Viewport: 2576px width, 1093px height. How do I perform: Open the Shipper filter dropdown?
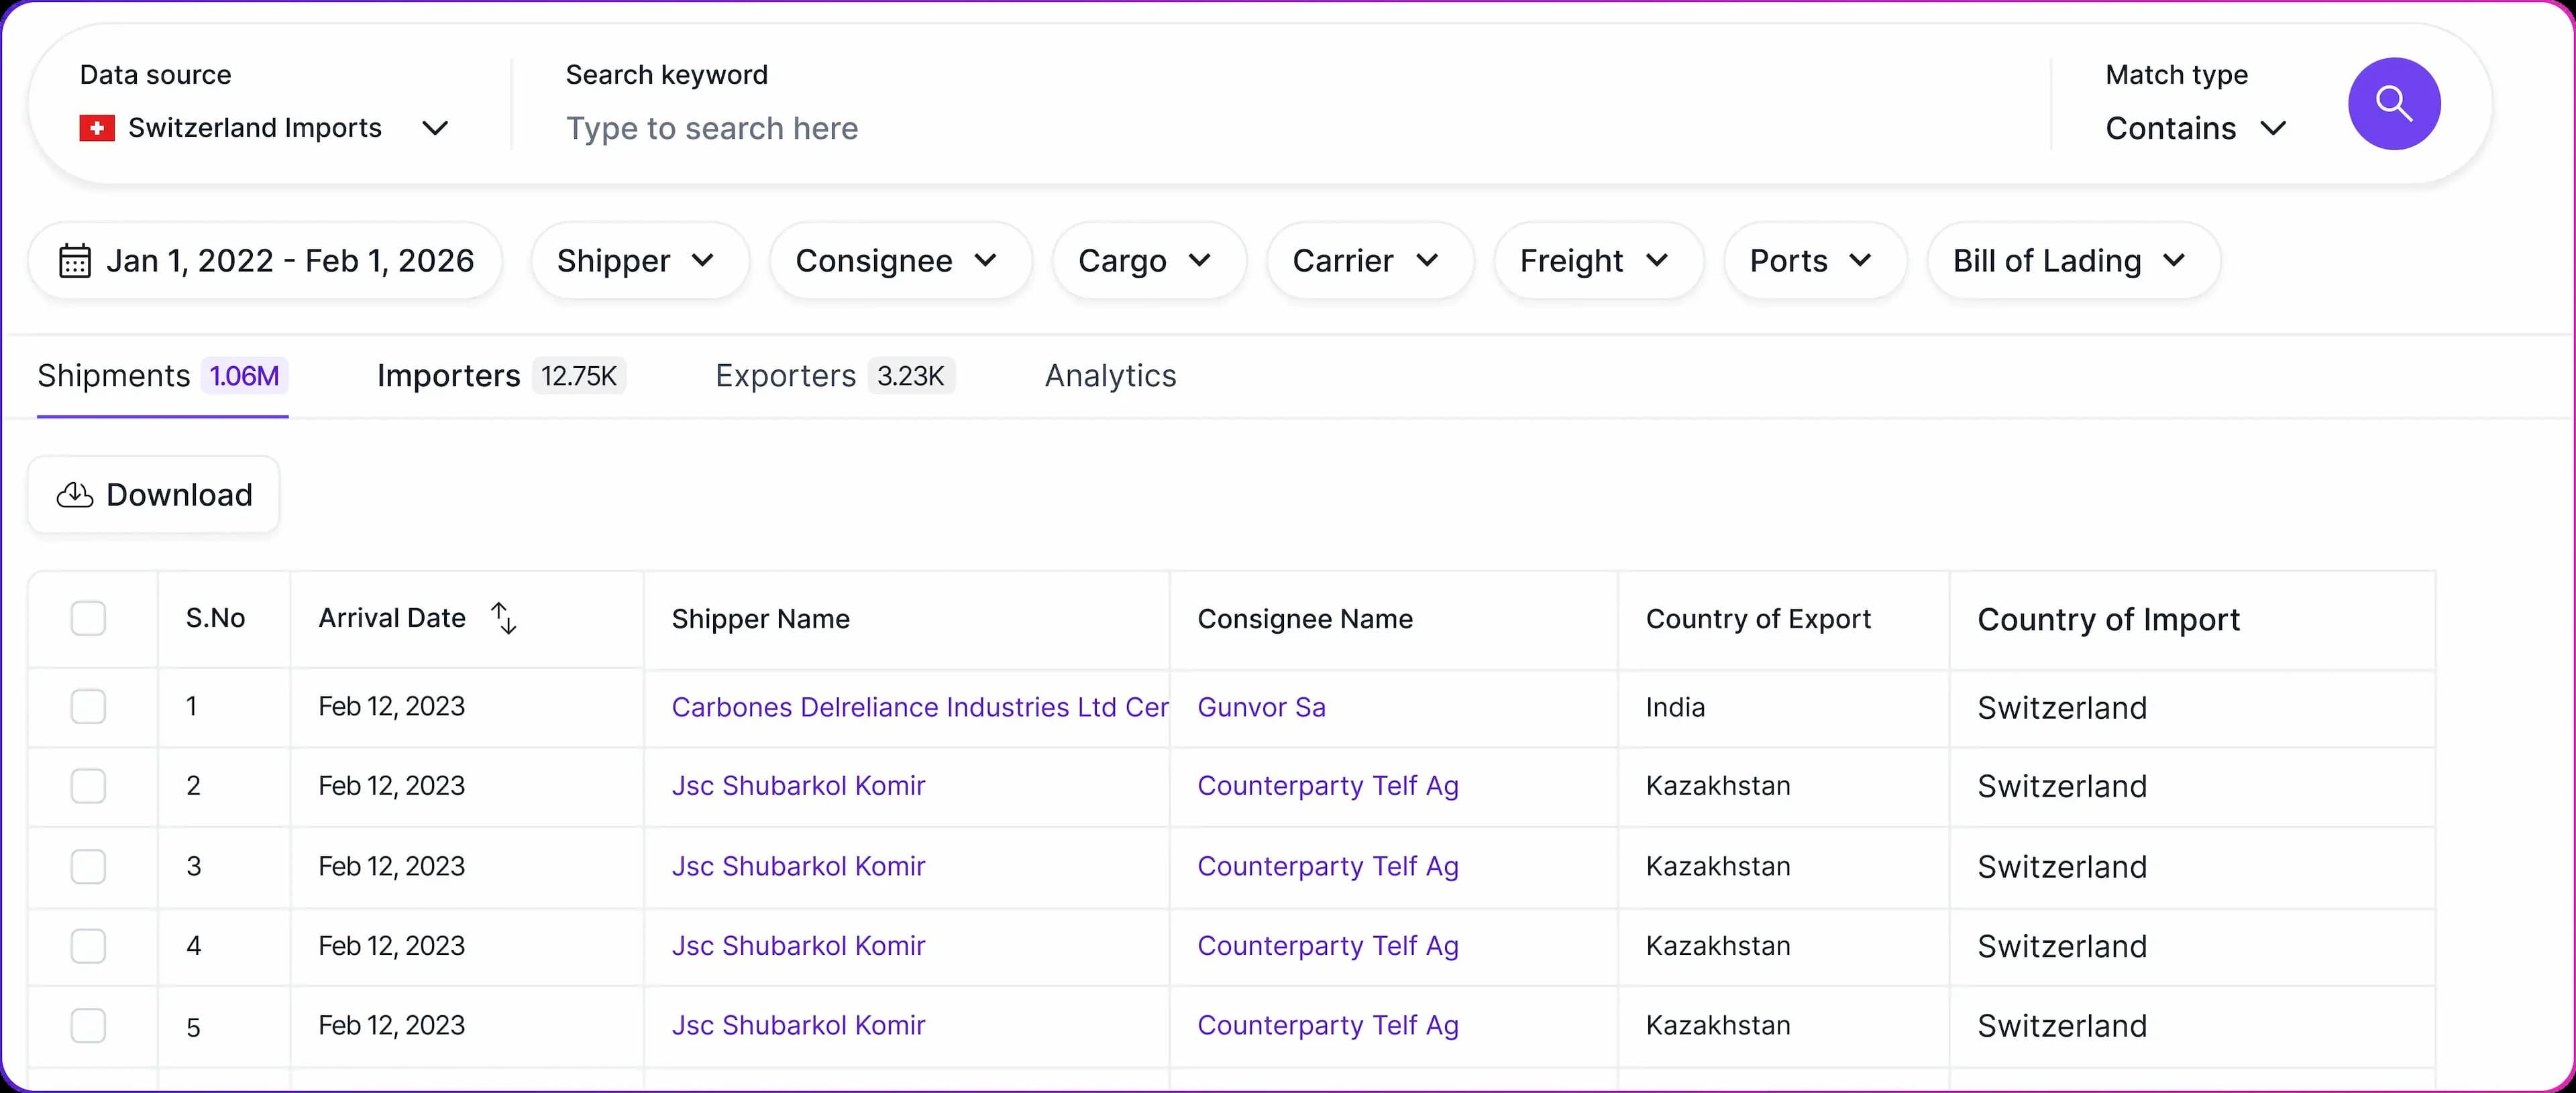[638, 261]
